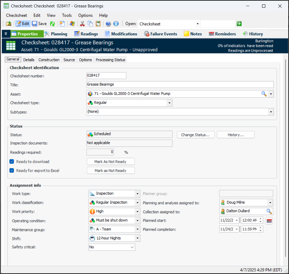Open the Tools menu
This screenshot has height=274, width=289.
(x=67, y=15)
